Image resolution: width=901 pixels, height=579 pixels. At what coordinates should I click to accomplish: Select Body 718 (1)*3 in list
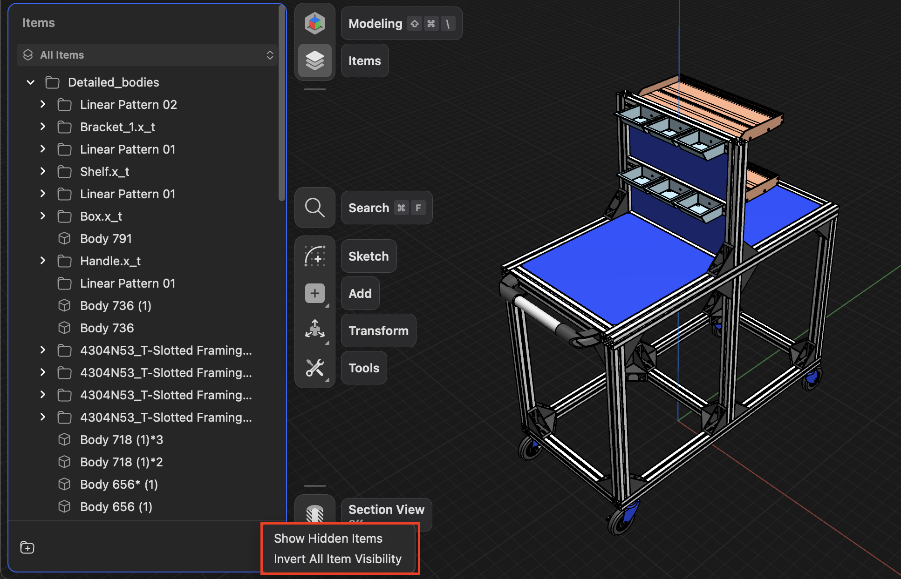pyautogui.click(x=147, y=440)
